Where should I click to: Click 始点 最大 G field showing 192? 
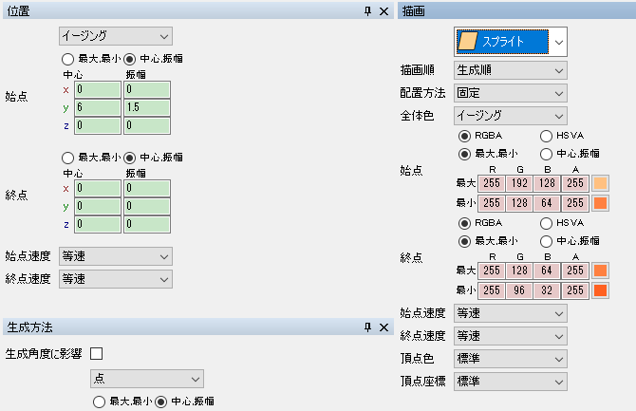pyautogui.click(x=519, y=183)
